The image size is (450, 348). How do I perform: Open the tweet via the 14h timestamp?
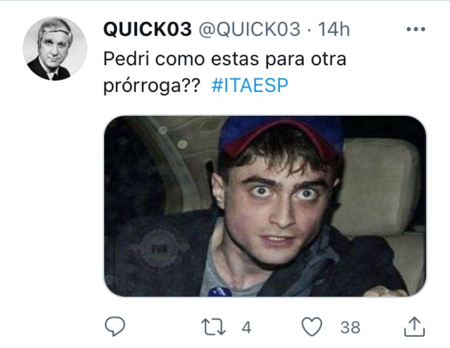[334, 29]
